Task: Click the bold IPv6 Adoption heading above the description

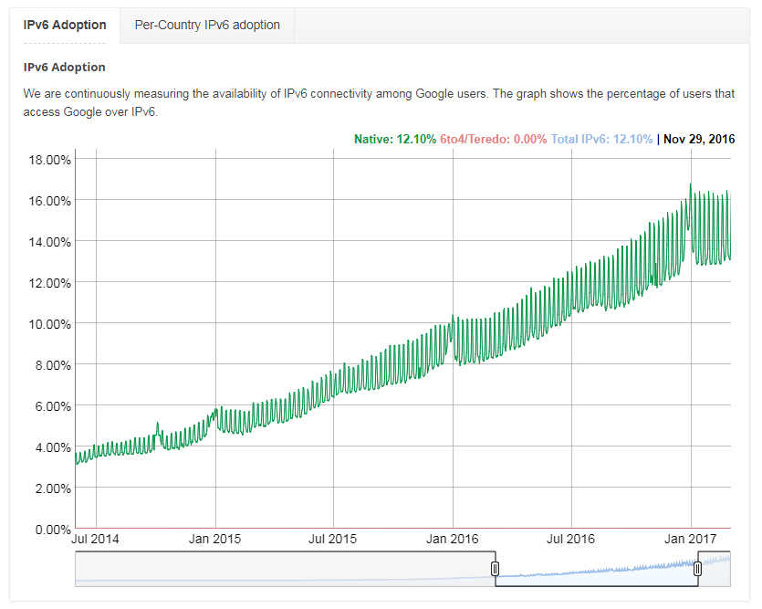Action: coord(65,68)
